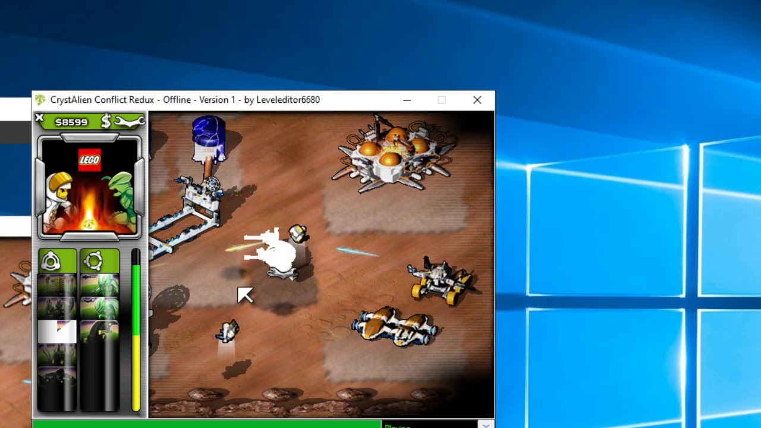Minimize the CrystAlien Conflict Redux window

(x=407, y=100)
